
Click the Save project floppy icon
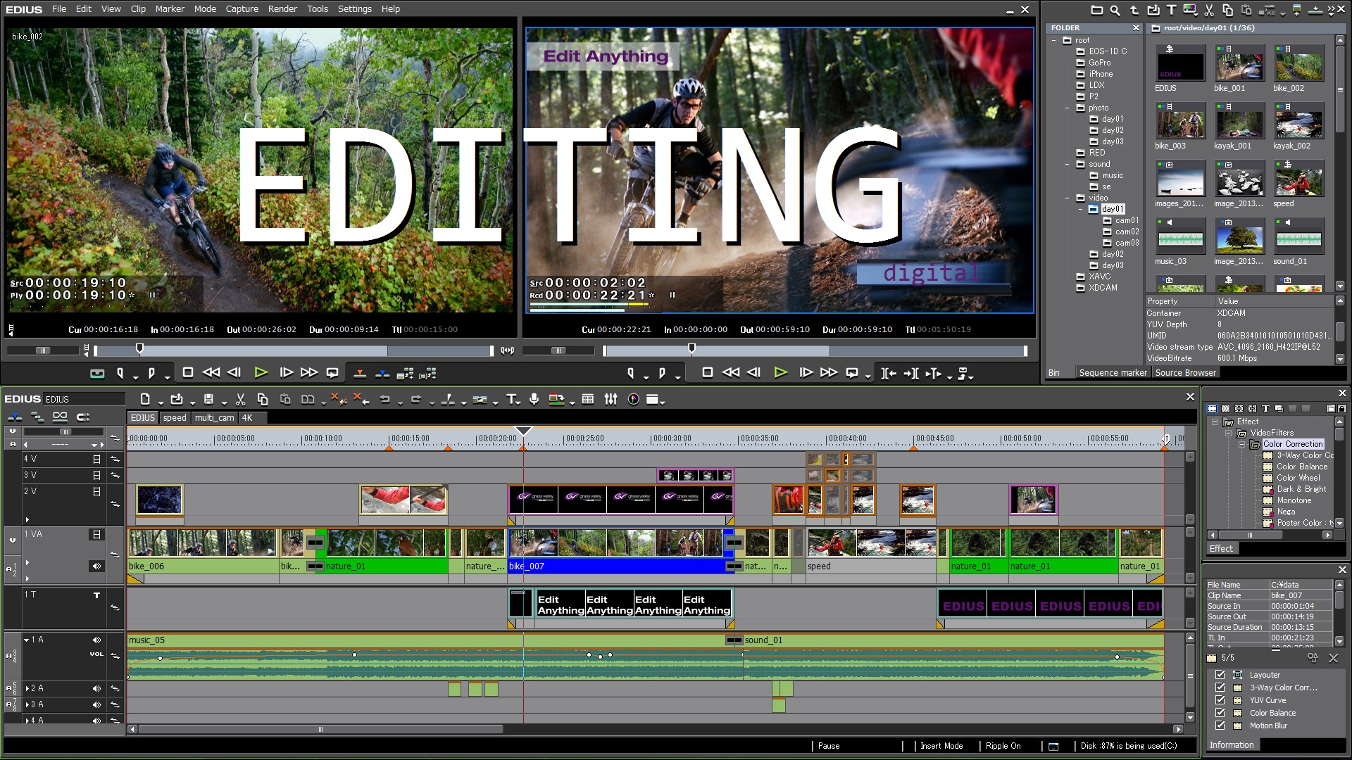coord(208,400)
